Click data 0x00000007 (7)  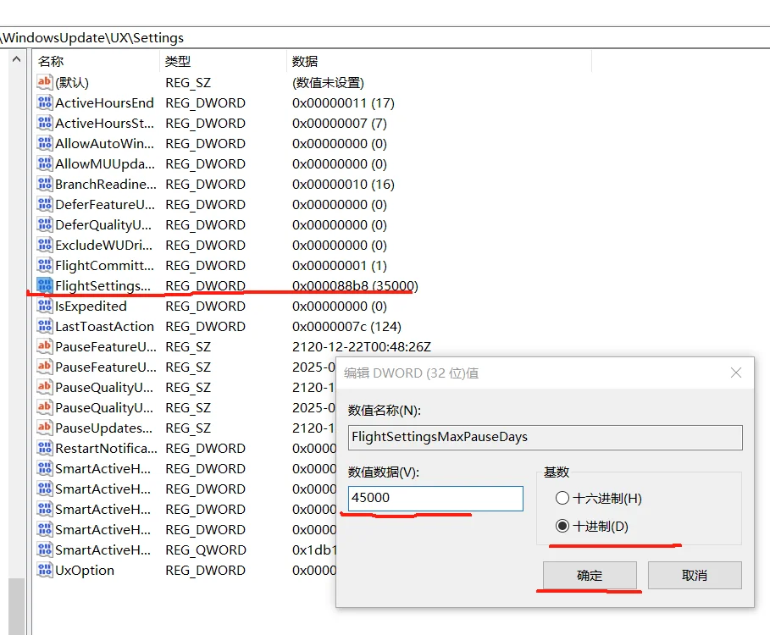pyautogui.click(x=340, y=123)
